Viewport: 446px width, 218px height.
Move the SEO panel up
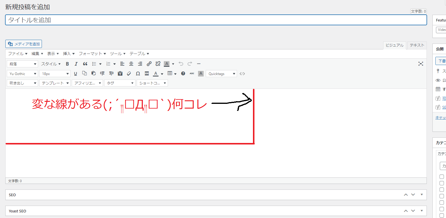point(406,195)
